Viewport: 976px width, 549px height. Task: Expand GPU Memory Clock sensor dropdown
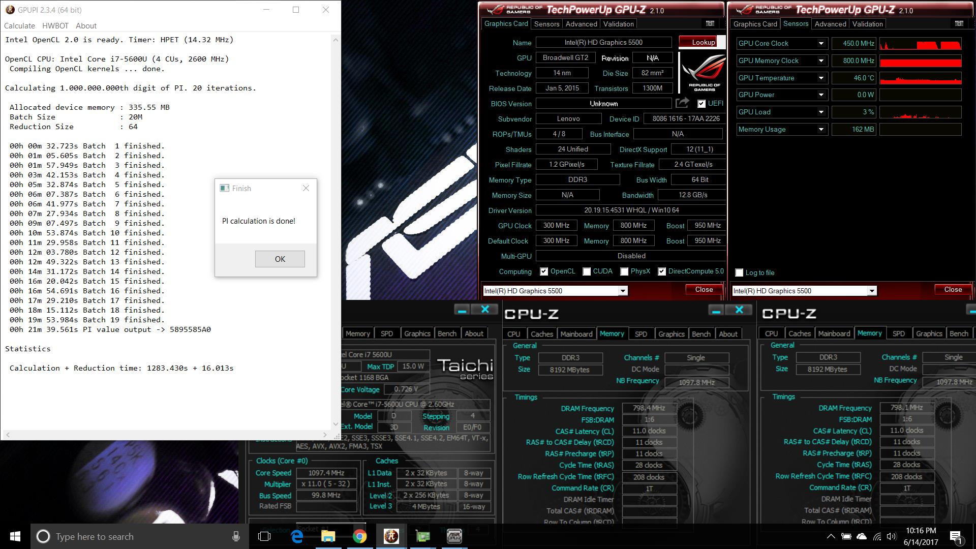pyautogui.click(x=821, y=60)
